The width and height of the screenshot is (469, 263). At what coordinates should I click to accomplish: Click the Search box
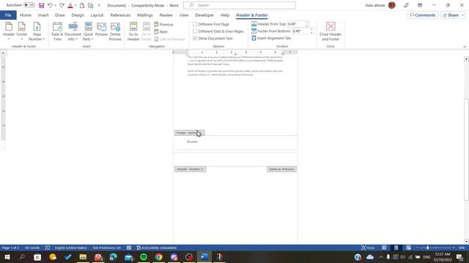240,5
